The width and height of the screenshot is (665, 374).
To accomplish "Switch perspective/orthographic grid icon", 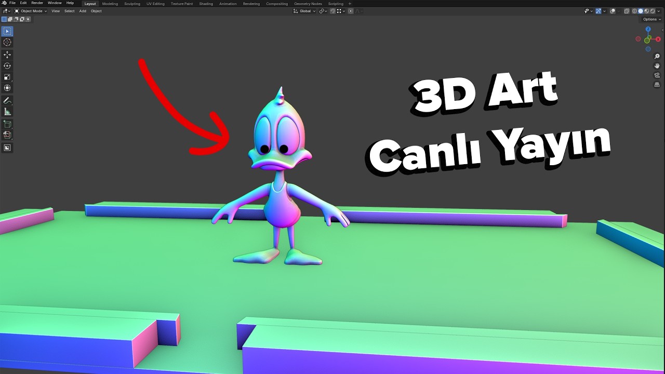I will pyautogui.click(x=657, y=85).
